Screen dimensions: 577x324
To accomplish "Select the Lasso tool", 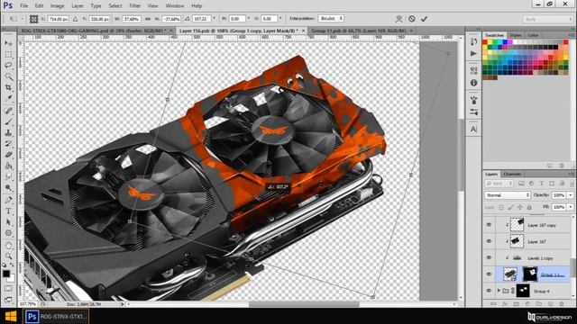I will coord(8,66).
